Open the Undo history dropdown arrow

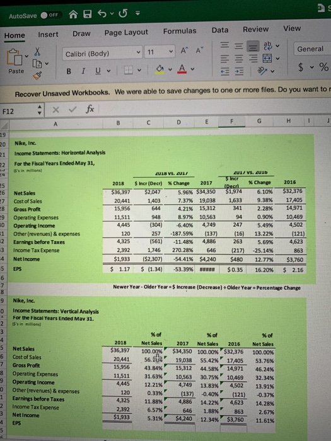(112, 13)
